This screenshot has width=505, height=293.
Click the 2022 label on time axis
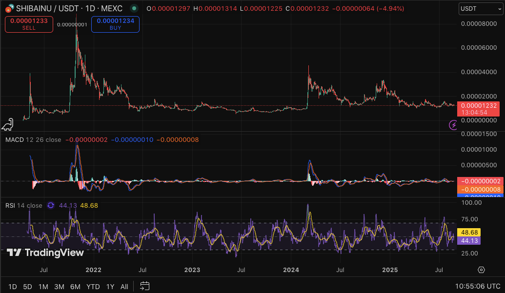(x=93, y=270)
